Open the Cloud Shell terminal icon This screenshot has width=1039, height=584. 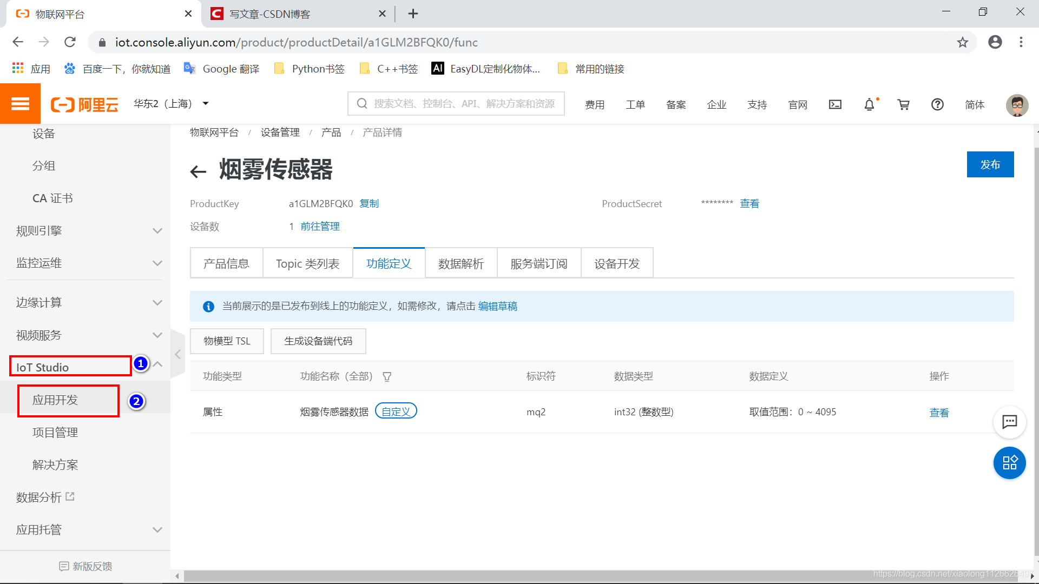835,104
